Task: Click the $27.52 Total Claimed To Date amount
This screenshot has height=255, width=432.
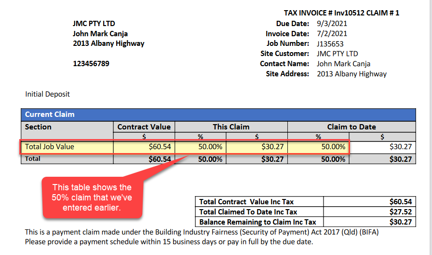Action: pos(401,212)
